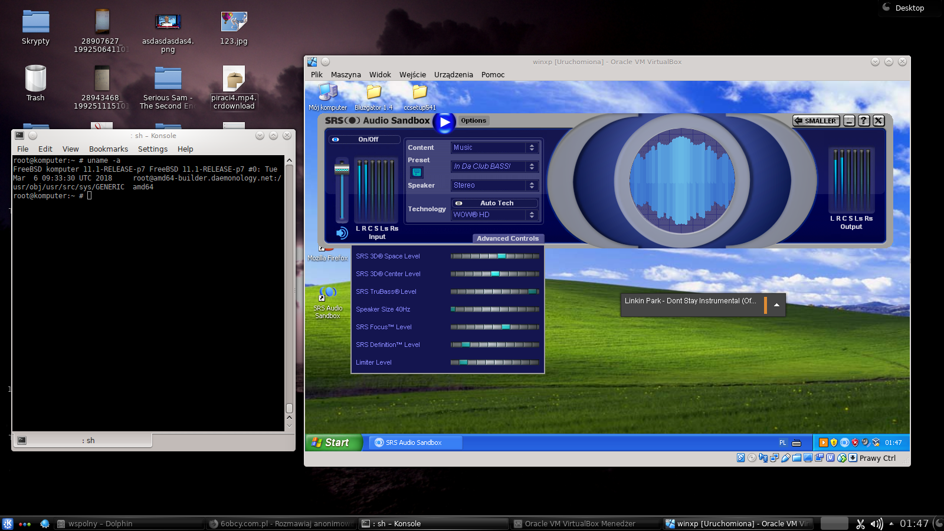The width and height of the screenshot is (944, 531).
Task: Click SRS Audio Sandbox taskbar button
Action: 415,442
